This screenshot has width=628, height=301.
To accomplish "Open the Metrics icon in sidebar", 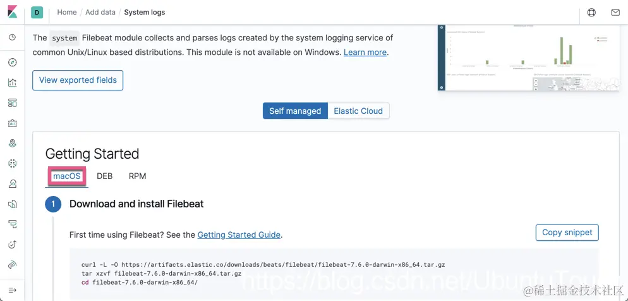I will pos(13,183).
